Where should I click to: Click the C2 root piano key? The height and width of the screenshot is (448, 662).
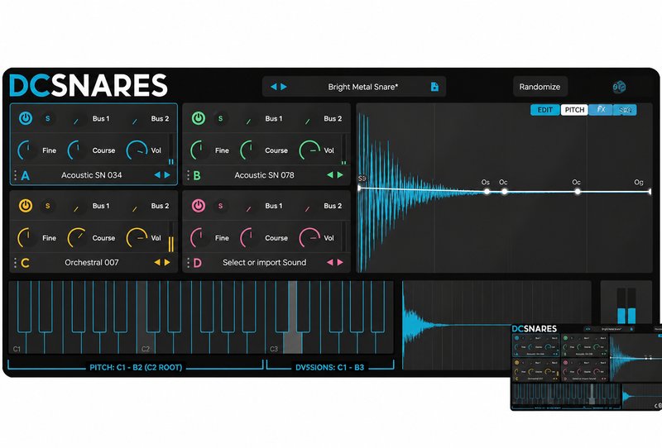pos(146,341)
